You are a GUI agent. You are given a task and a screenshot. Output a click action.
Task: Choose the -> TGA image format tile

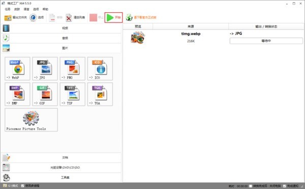coord(100,94)
